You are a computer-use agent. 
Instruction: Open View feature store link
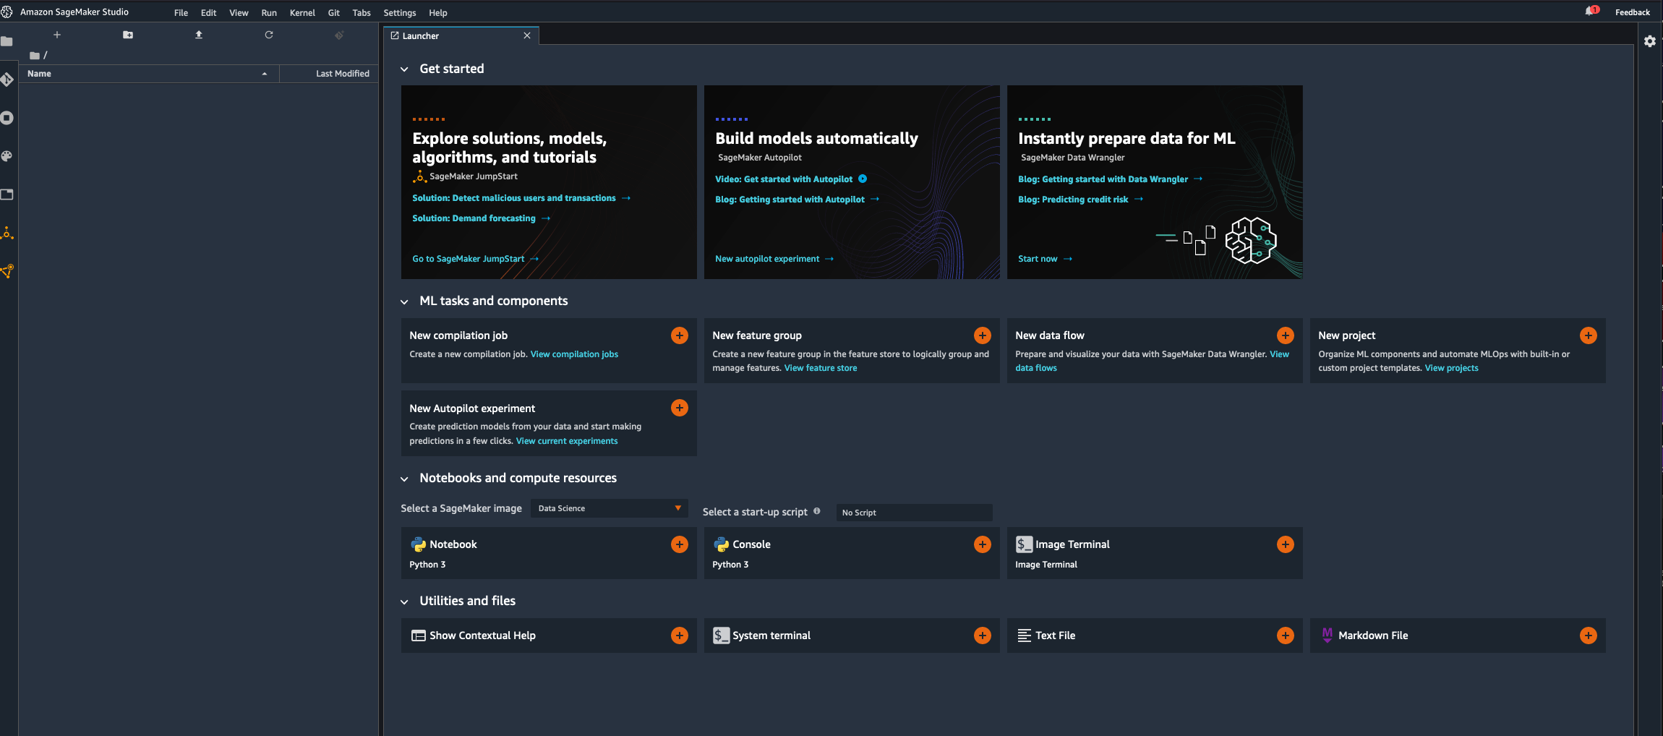click(821, 368)
